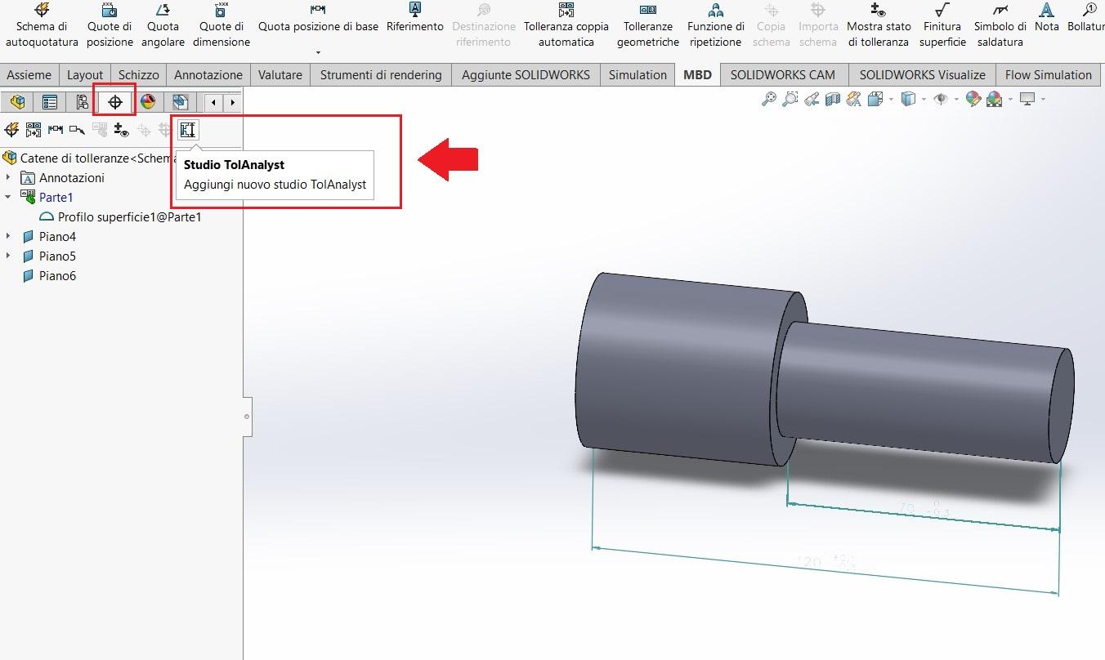
Task: Click Zoom to Fit magnifier icon
Action: [x=769, y=100]
